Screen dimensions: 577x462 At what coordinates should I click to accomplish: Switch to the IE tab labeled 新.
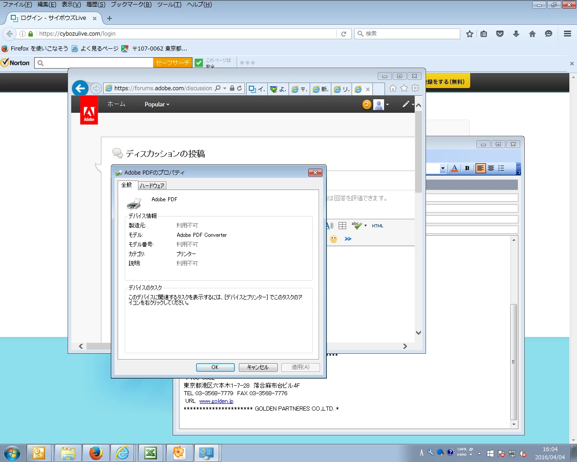pos(321,89)
